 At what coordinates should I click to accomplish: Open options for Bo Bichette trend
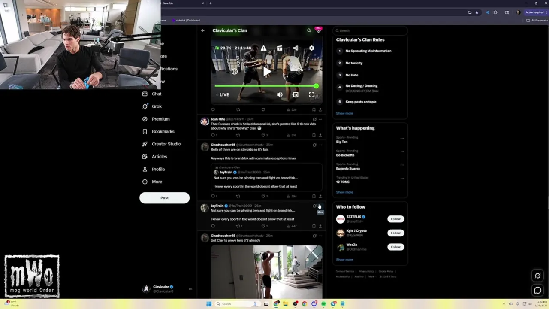click(402, 151)
